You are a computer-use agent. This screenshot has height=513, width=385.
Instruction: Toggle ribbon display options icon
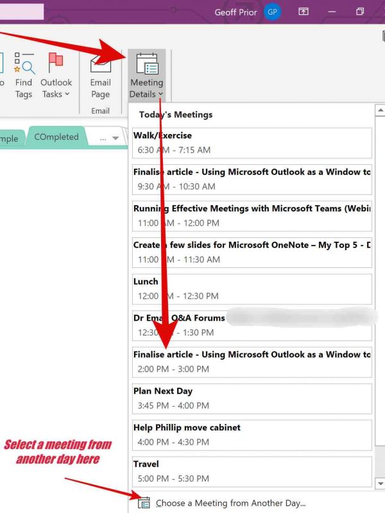pyautogui.click(x=304, y=12)
